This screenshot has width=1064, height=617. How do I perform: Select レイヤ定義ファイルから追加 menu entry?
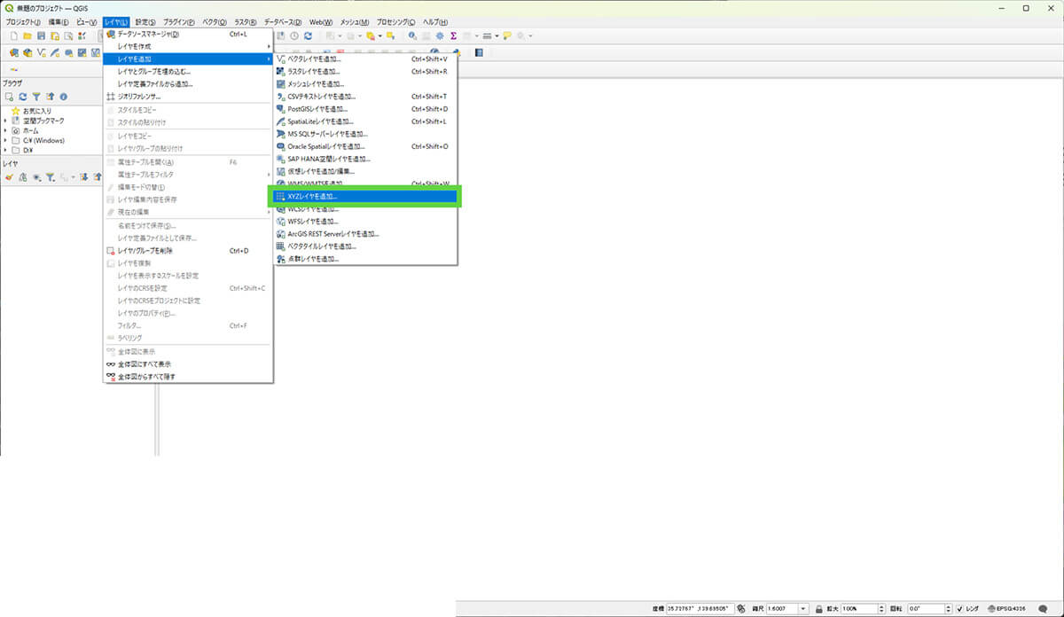[x=188, y=84]
